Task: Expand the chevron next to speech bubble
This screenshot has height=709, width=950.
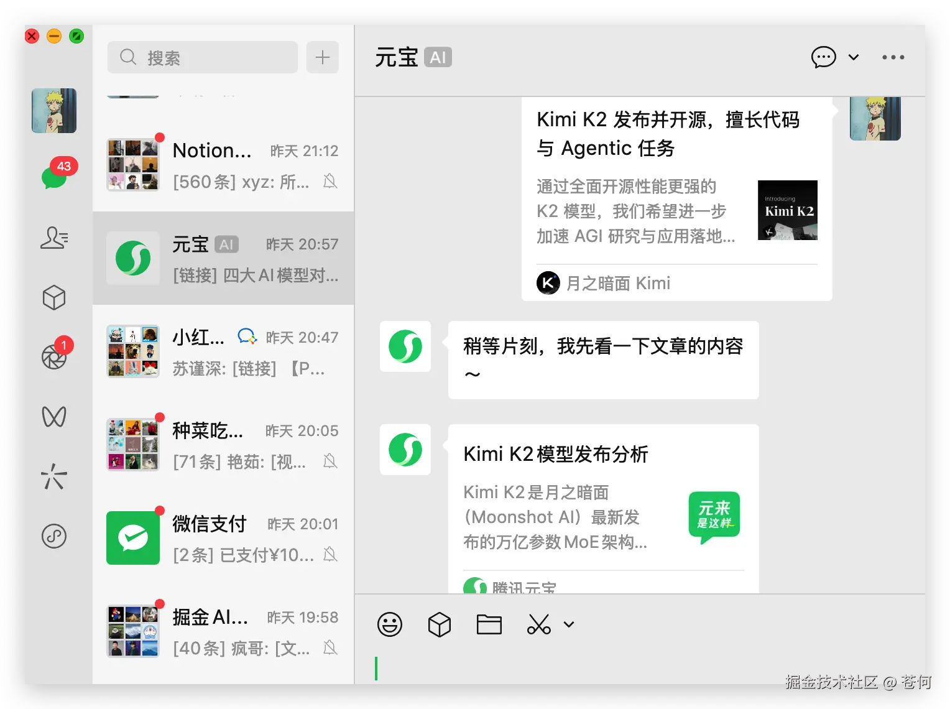Action: click(x=854, y=57)
